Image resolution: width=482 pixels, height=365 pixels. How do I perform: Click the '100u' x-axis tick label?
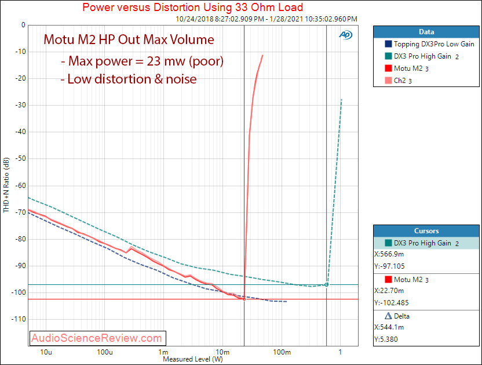point(105,352)
